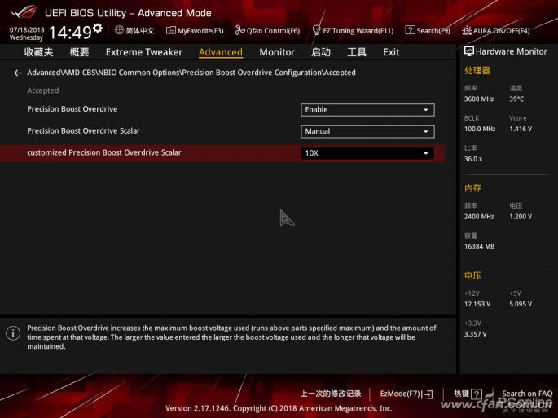Click the 3600 MHz frequency value
This screenshot has width=558, height=418.
[479, 99]
